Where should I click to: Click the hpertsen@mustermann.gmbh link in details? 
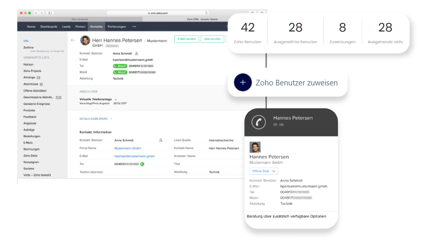135,156
